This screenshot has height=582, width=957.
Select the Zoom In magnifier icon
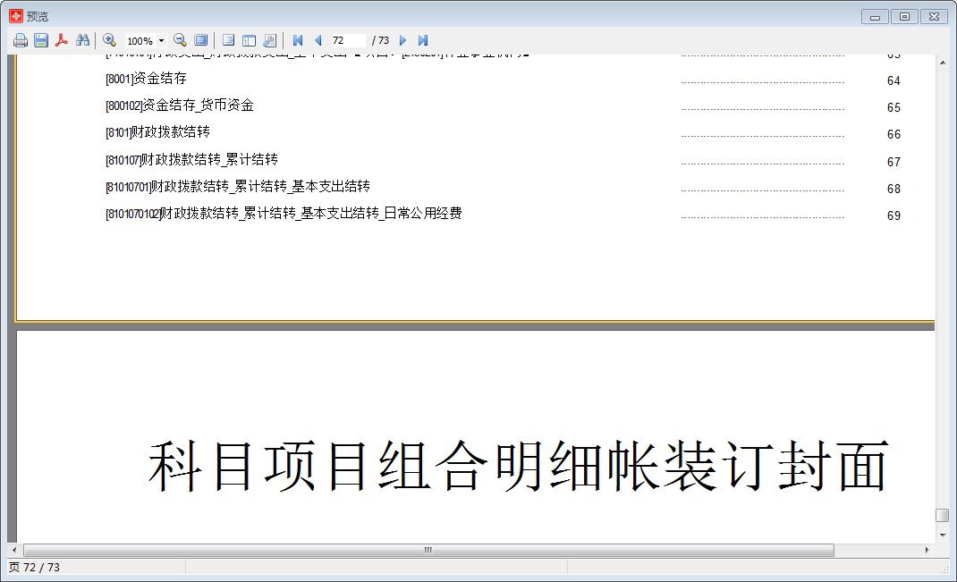tap(109, 40)
